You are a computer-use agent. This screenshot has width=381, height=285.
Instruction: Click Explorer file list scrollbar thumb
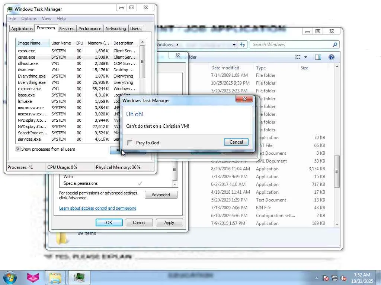click(x=336, y=171)
